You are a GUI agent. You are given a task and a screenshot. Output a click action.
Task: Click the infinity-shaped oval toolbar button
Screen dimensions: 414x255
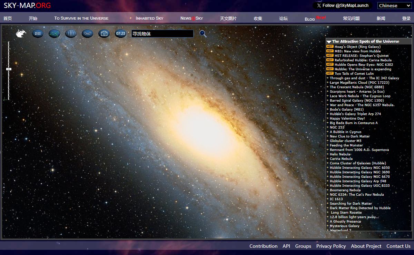tap(87, 33)
